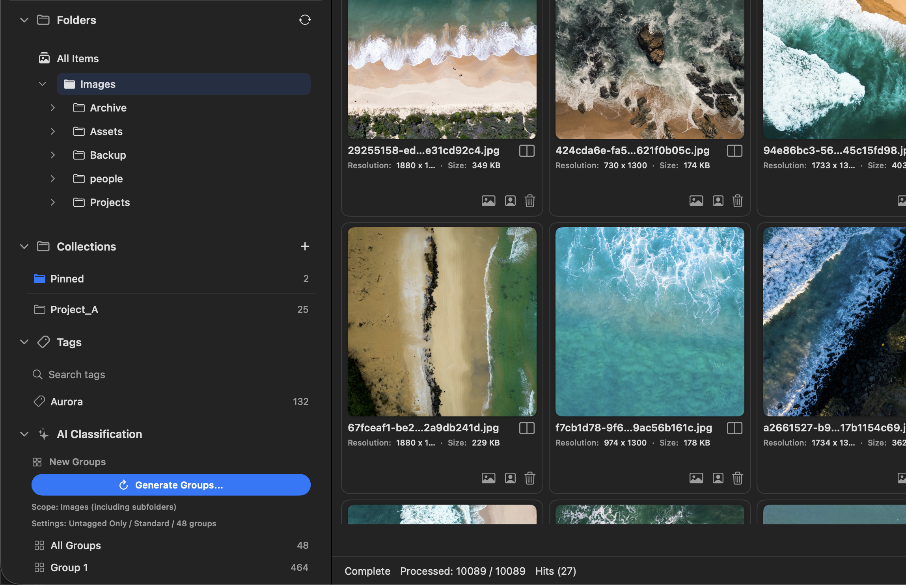Show All Groups list

pyautogui.click(x=171, y=545)
